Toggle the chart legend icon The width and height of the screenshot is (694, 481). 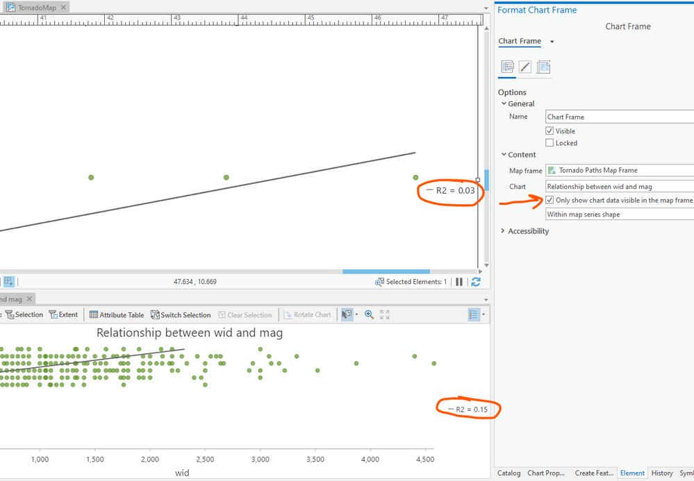click(x=473, y=314)
